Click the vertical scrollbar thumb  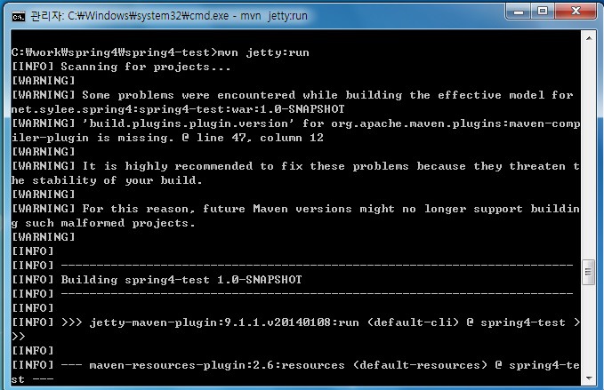[587, 271]
